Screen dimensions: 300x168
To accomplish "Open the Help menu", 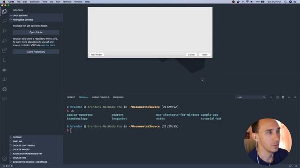I will [88, 2].
